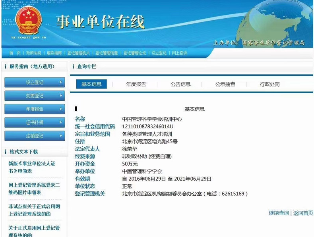The image size is (314, 237).
Task: Click the 登记管理机关 field label
Action: tap(90, 194)
